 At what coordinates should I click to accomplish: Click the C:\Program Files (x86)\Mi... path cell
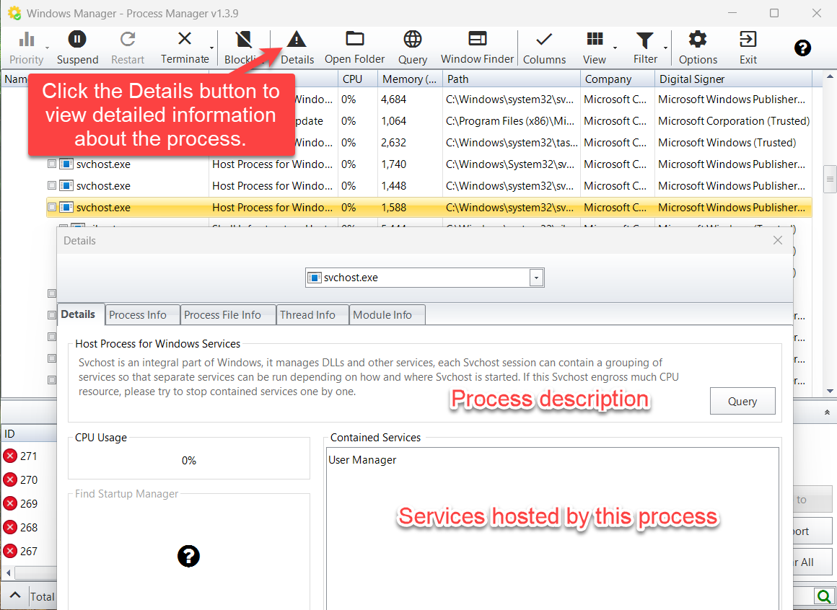[x=510, y=121]
